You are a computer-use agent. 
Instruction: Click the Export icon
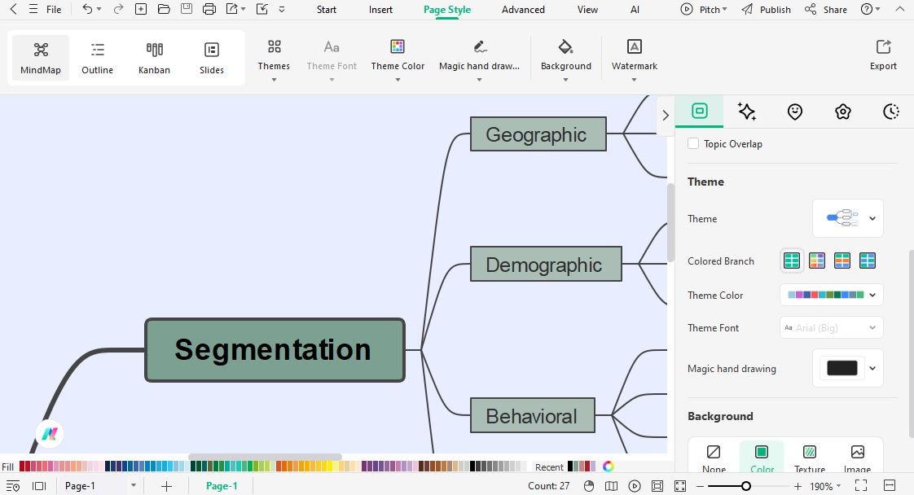click(883, 46)
